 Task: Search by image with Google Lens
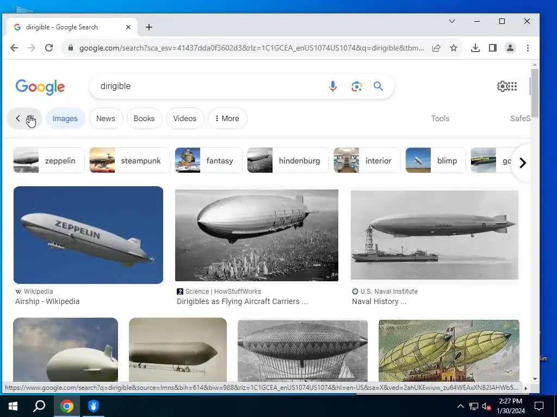pos(356,86)
